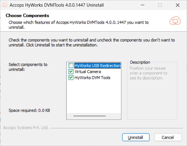The width and height of the screenshot is (187, 146).
Task: Click the Space required text
Action: [x=29, y=110]
